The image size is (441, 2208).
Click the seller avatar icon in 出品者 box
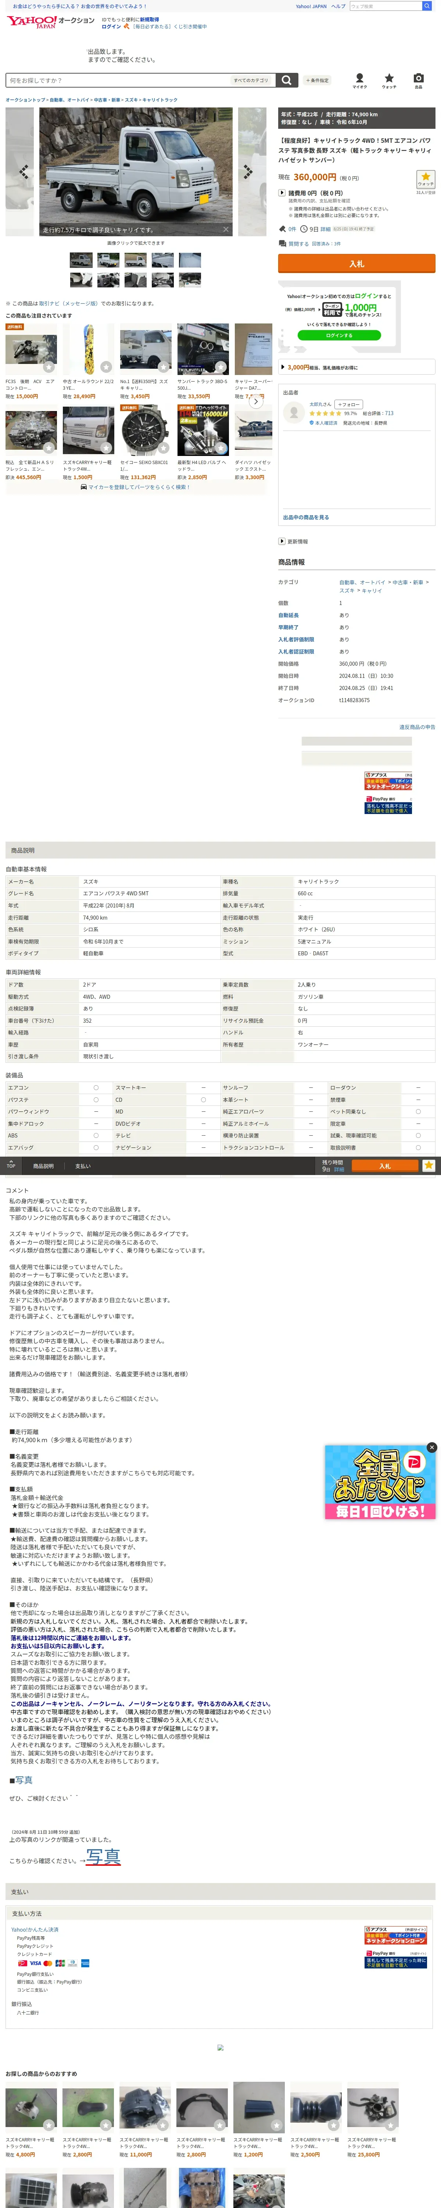[294, 412]
